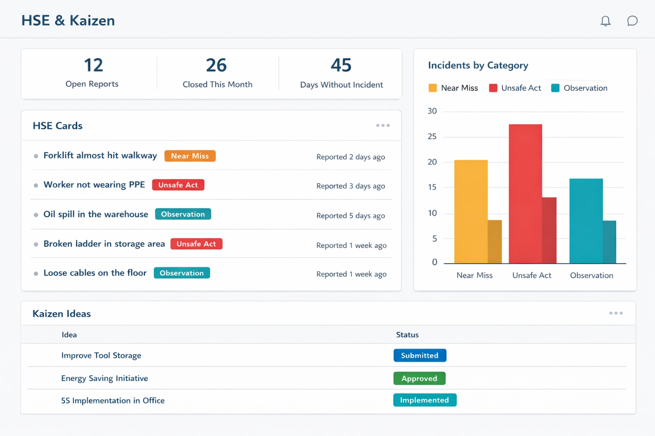Click the Near Miss tag badge

[x=190, y=156]
